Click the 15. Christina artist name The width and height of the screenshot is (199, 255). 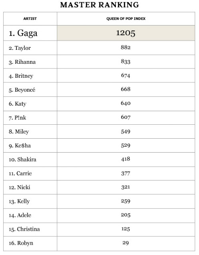(24, 229)
